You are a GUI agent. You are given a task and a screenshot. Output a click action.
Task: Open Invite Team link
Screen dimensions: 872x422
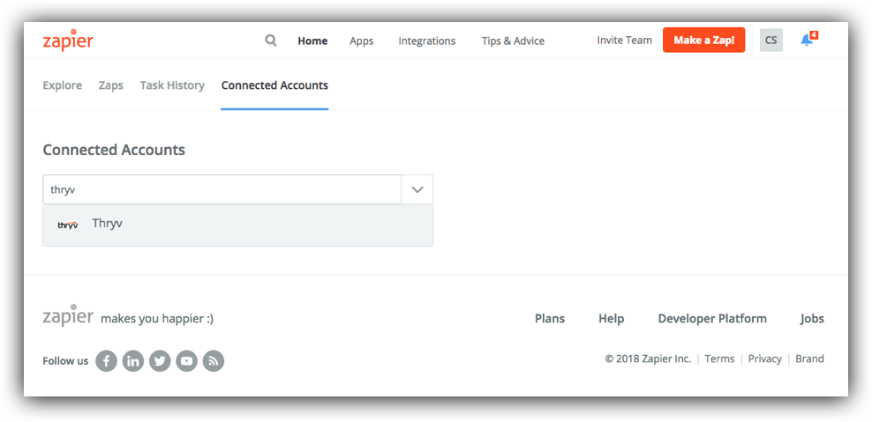click(x=624, y=41)
